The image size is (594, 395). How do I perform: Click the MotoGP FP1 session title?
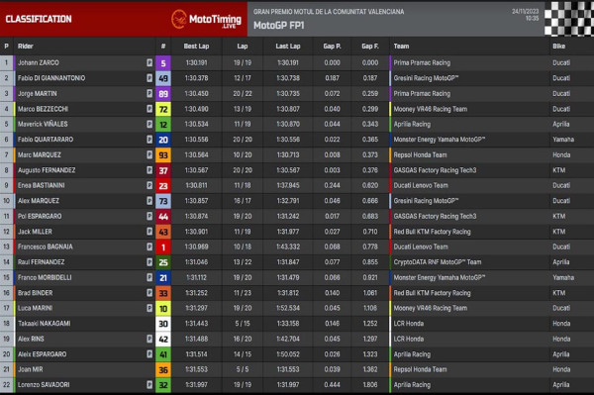tap(279, 26)
